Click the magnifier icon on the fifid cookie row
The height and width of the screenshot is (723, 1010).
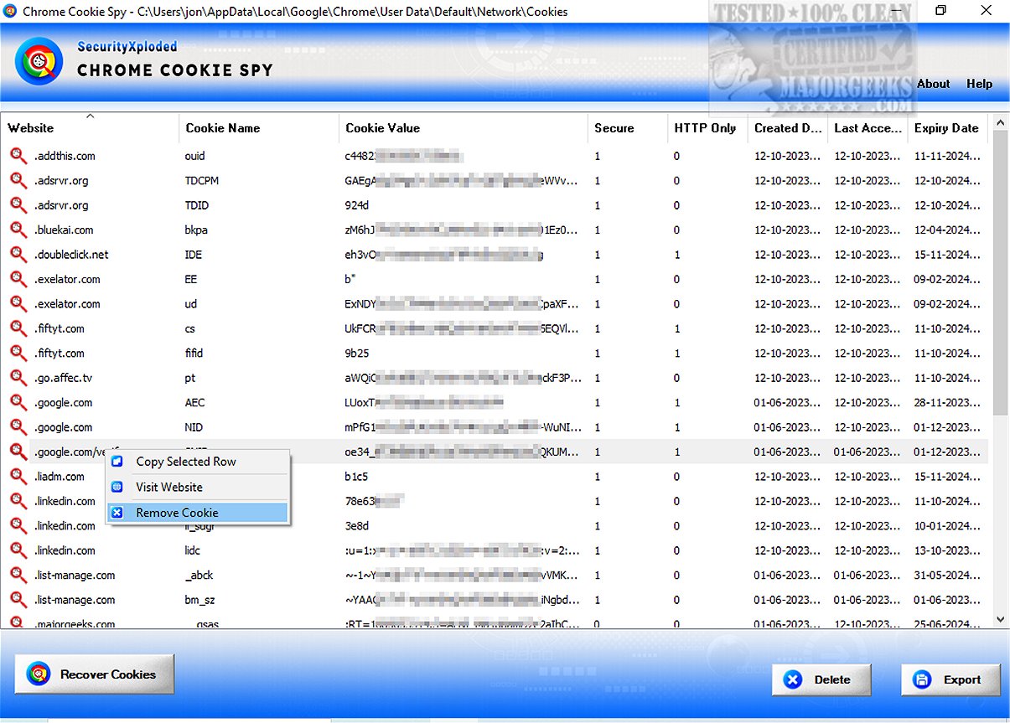[18, 353]
